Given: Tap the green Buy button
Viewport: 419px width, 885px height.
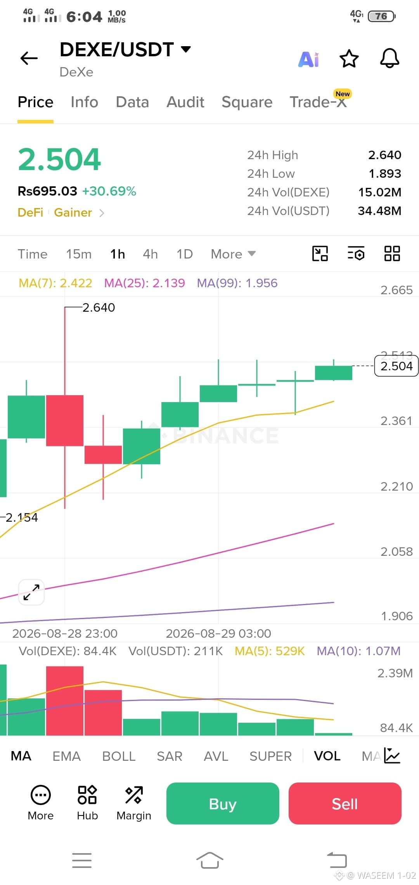Looking at the screenshot, I should click(223, 803).
